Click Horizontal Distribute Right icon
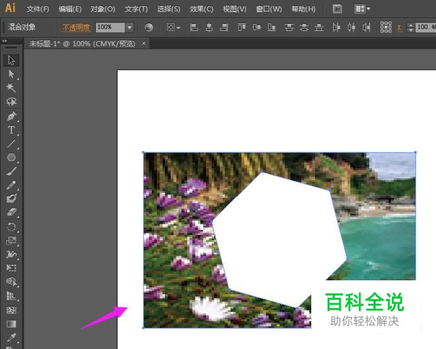Viewport: 436px width, 349px height. click(x=367, y=27)
